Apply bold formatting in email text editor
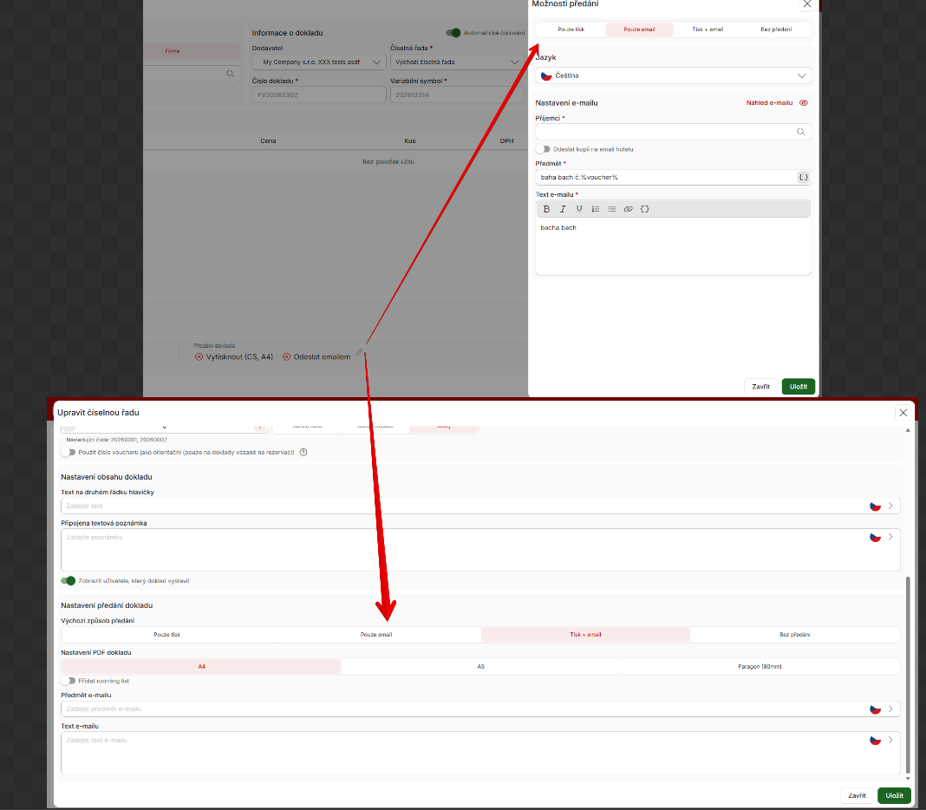 [x=546, y=209]
